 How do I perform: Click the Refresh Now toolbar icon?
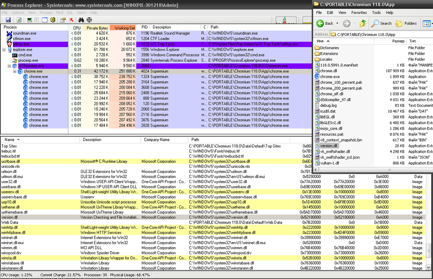(x=19, y=20)
